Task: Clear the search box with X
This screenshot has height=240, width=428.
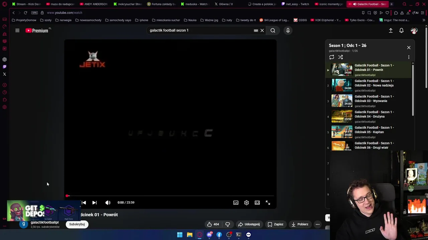Action: pos(262,30)
